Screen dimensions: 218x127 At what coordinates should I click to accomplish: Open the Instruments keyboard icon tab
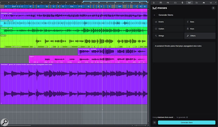[161, 2]
